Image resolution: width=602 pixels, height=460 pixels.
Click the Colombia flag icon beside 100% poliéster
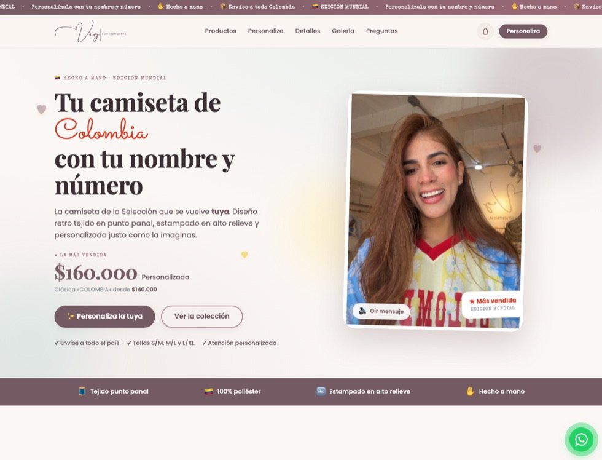click(x=208, y=391)
